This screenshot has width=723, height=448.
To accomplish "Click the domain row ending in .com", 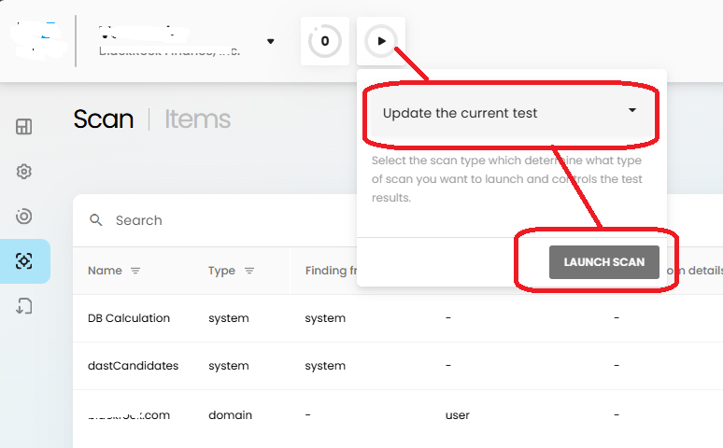I will (398, 414).
